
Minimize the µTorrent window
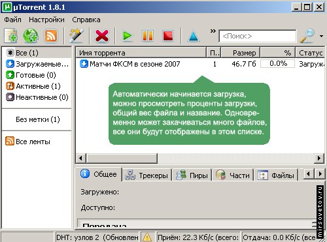point(296,7)
